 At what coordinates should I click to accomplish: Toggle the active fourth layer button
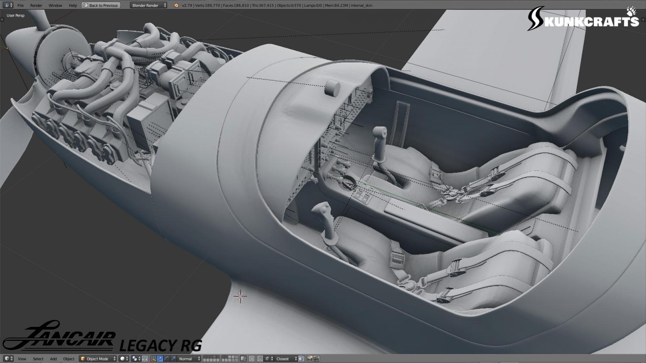(x=214, y=357)
